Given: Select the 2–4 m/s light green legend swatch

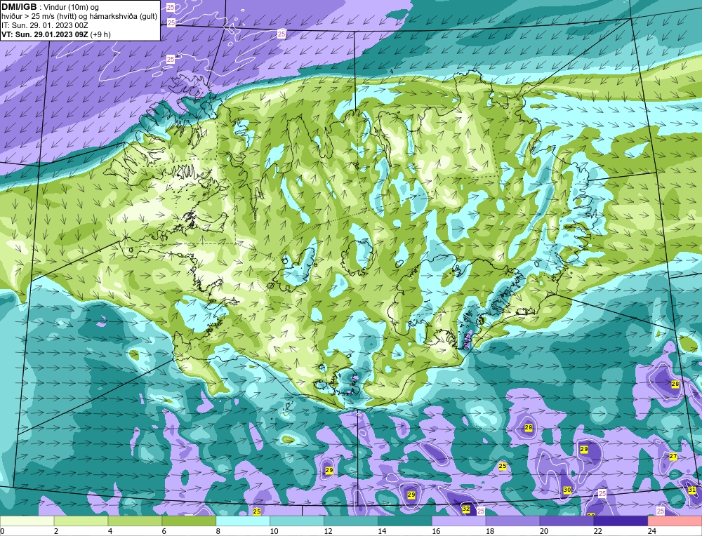Looking at the screenshot, I should 81,521.
